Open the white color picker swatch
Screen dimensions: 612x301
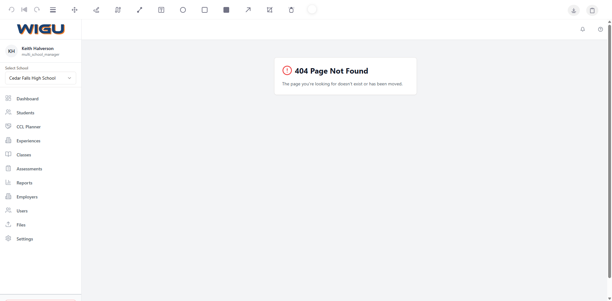(312, 10)
